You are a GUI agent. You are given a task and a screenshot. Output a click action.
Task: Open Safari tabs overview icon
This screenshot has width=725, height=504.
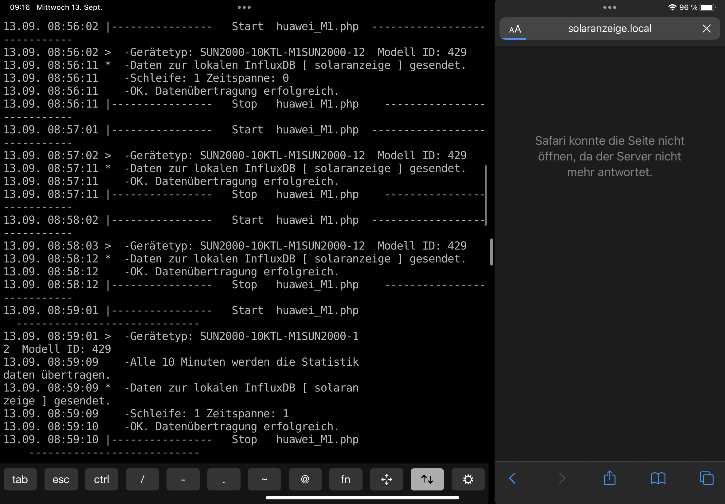(x=706, y=478)
